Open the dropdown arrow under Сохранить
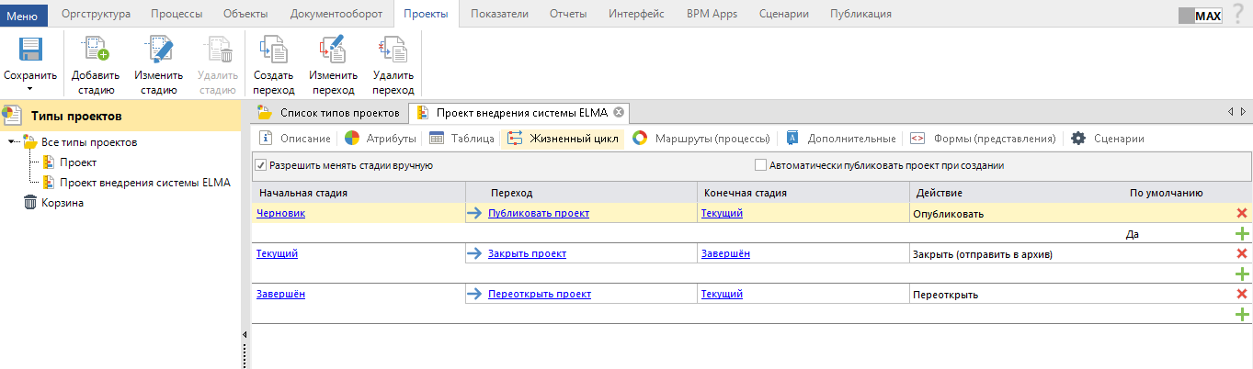Screen dimensions: 1253x369 (29, 89)
